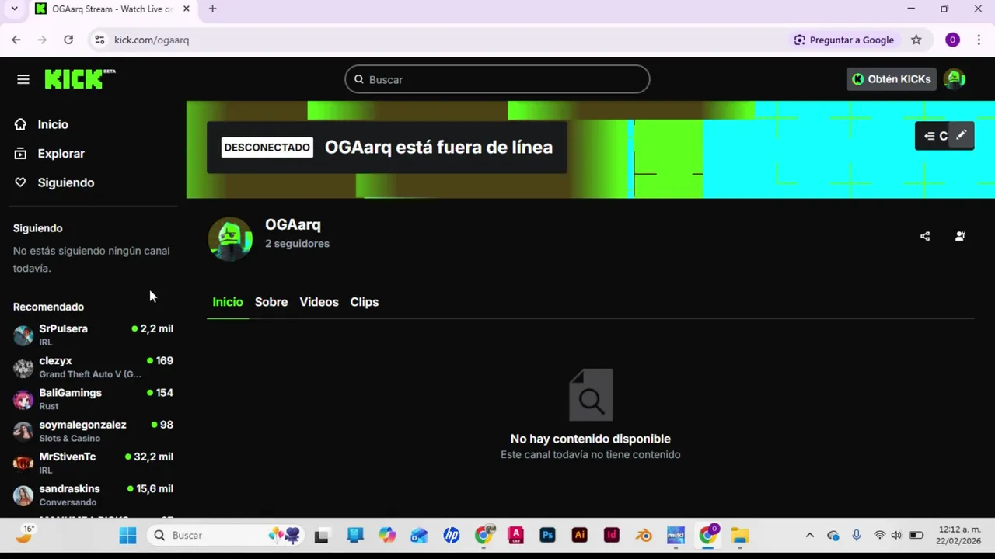This screenshot has height=559, width=995.
Task: Open Illustrator from the taskbar
Action: [x=579, y=536]
